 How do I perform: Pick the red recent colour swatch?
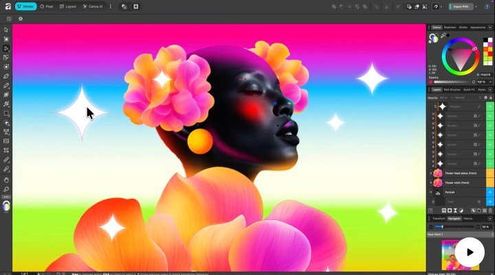pyautogui.click(x=490, y=54)
